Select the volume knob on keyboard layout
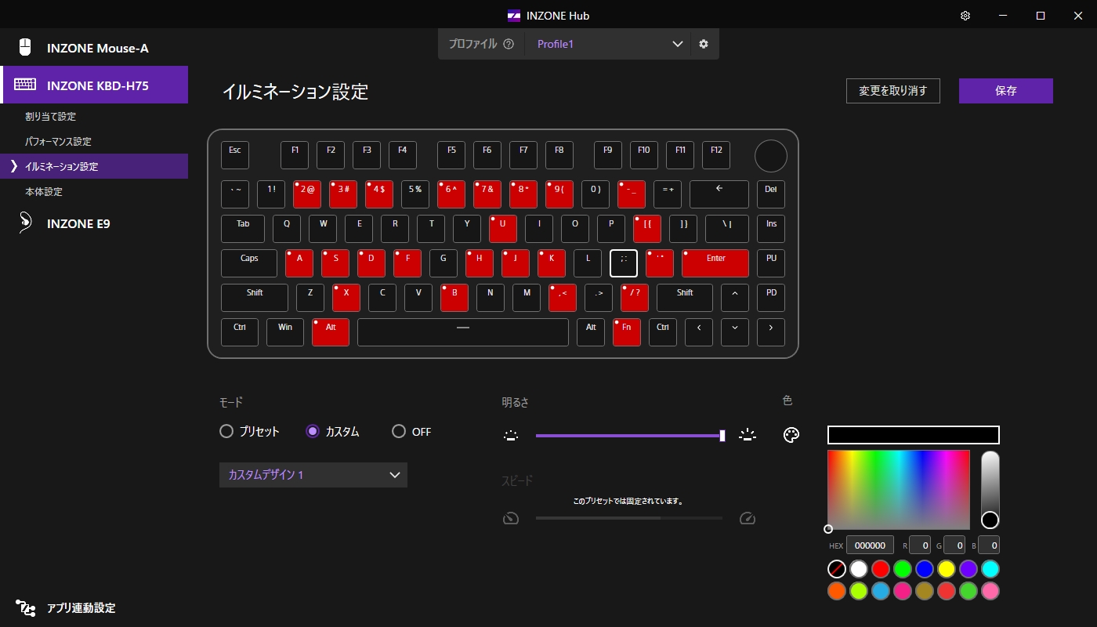1097x627 pixels. (x=771, y=156)
